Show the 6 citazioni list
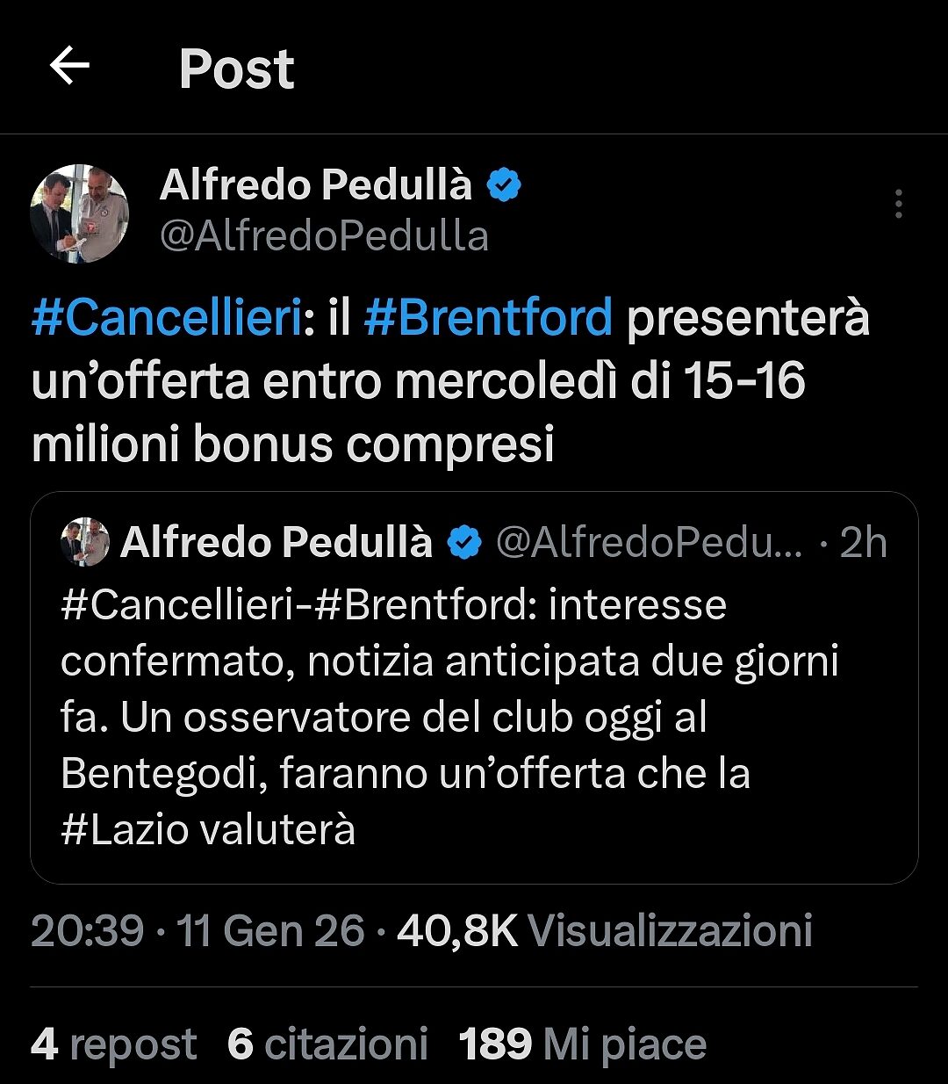The height and width of the screenshot is (1084, 948). point(327,1044)
